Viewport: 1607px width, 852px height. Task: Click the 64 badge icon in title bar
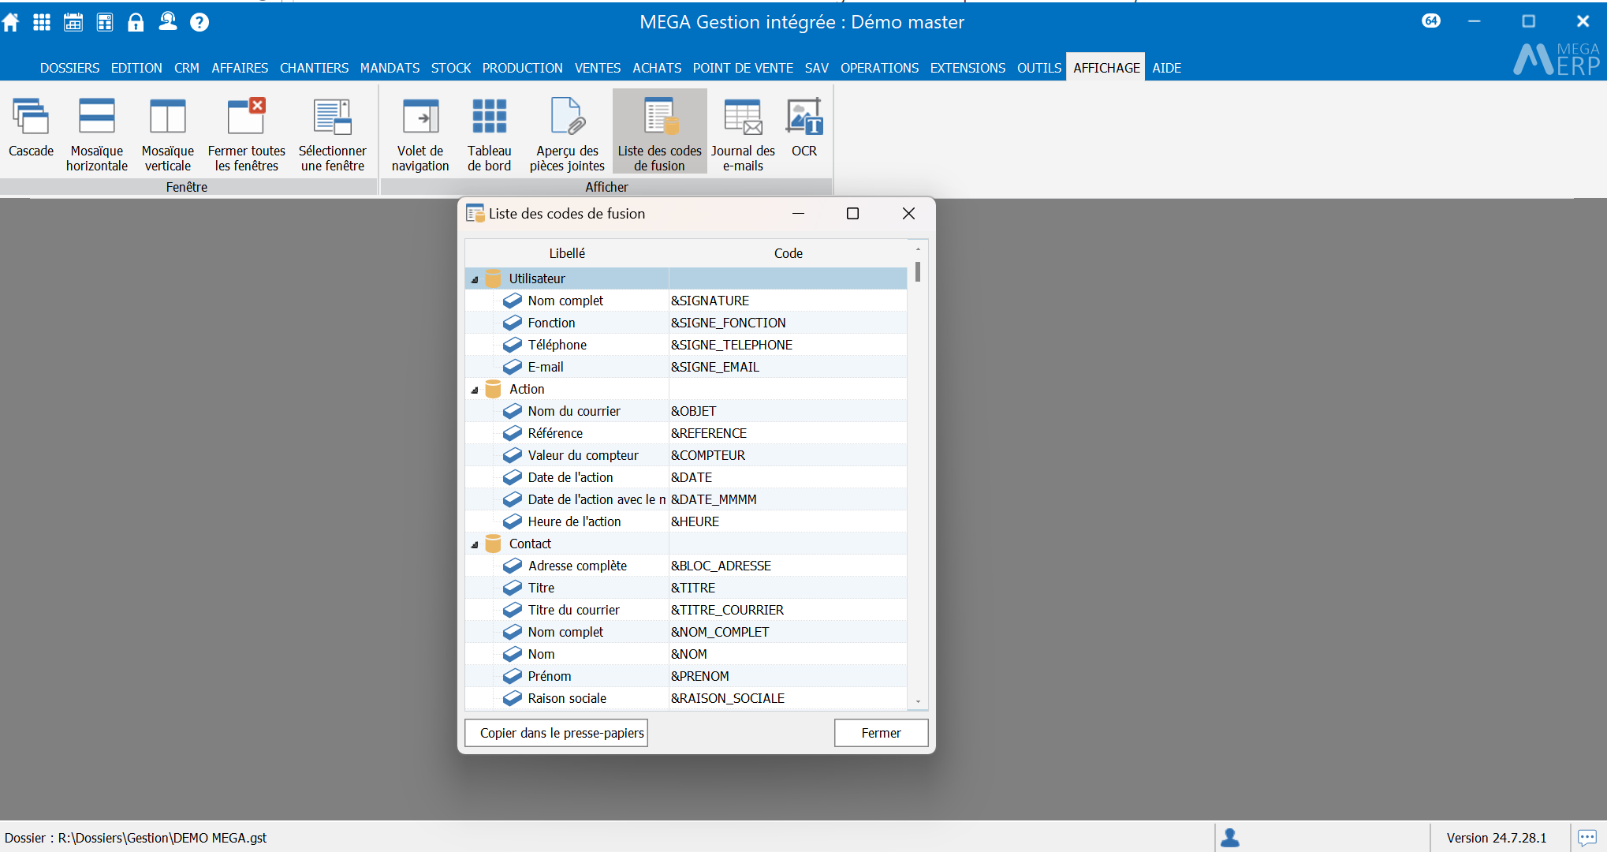1431,21
